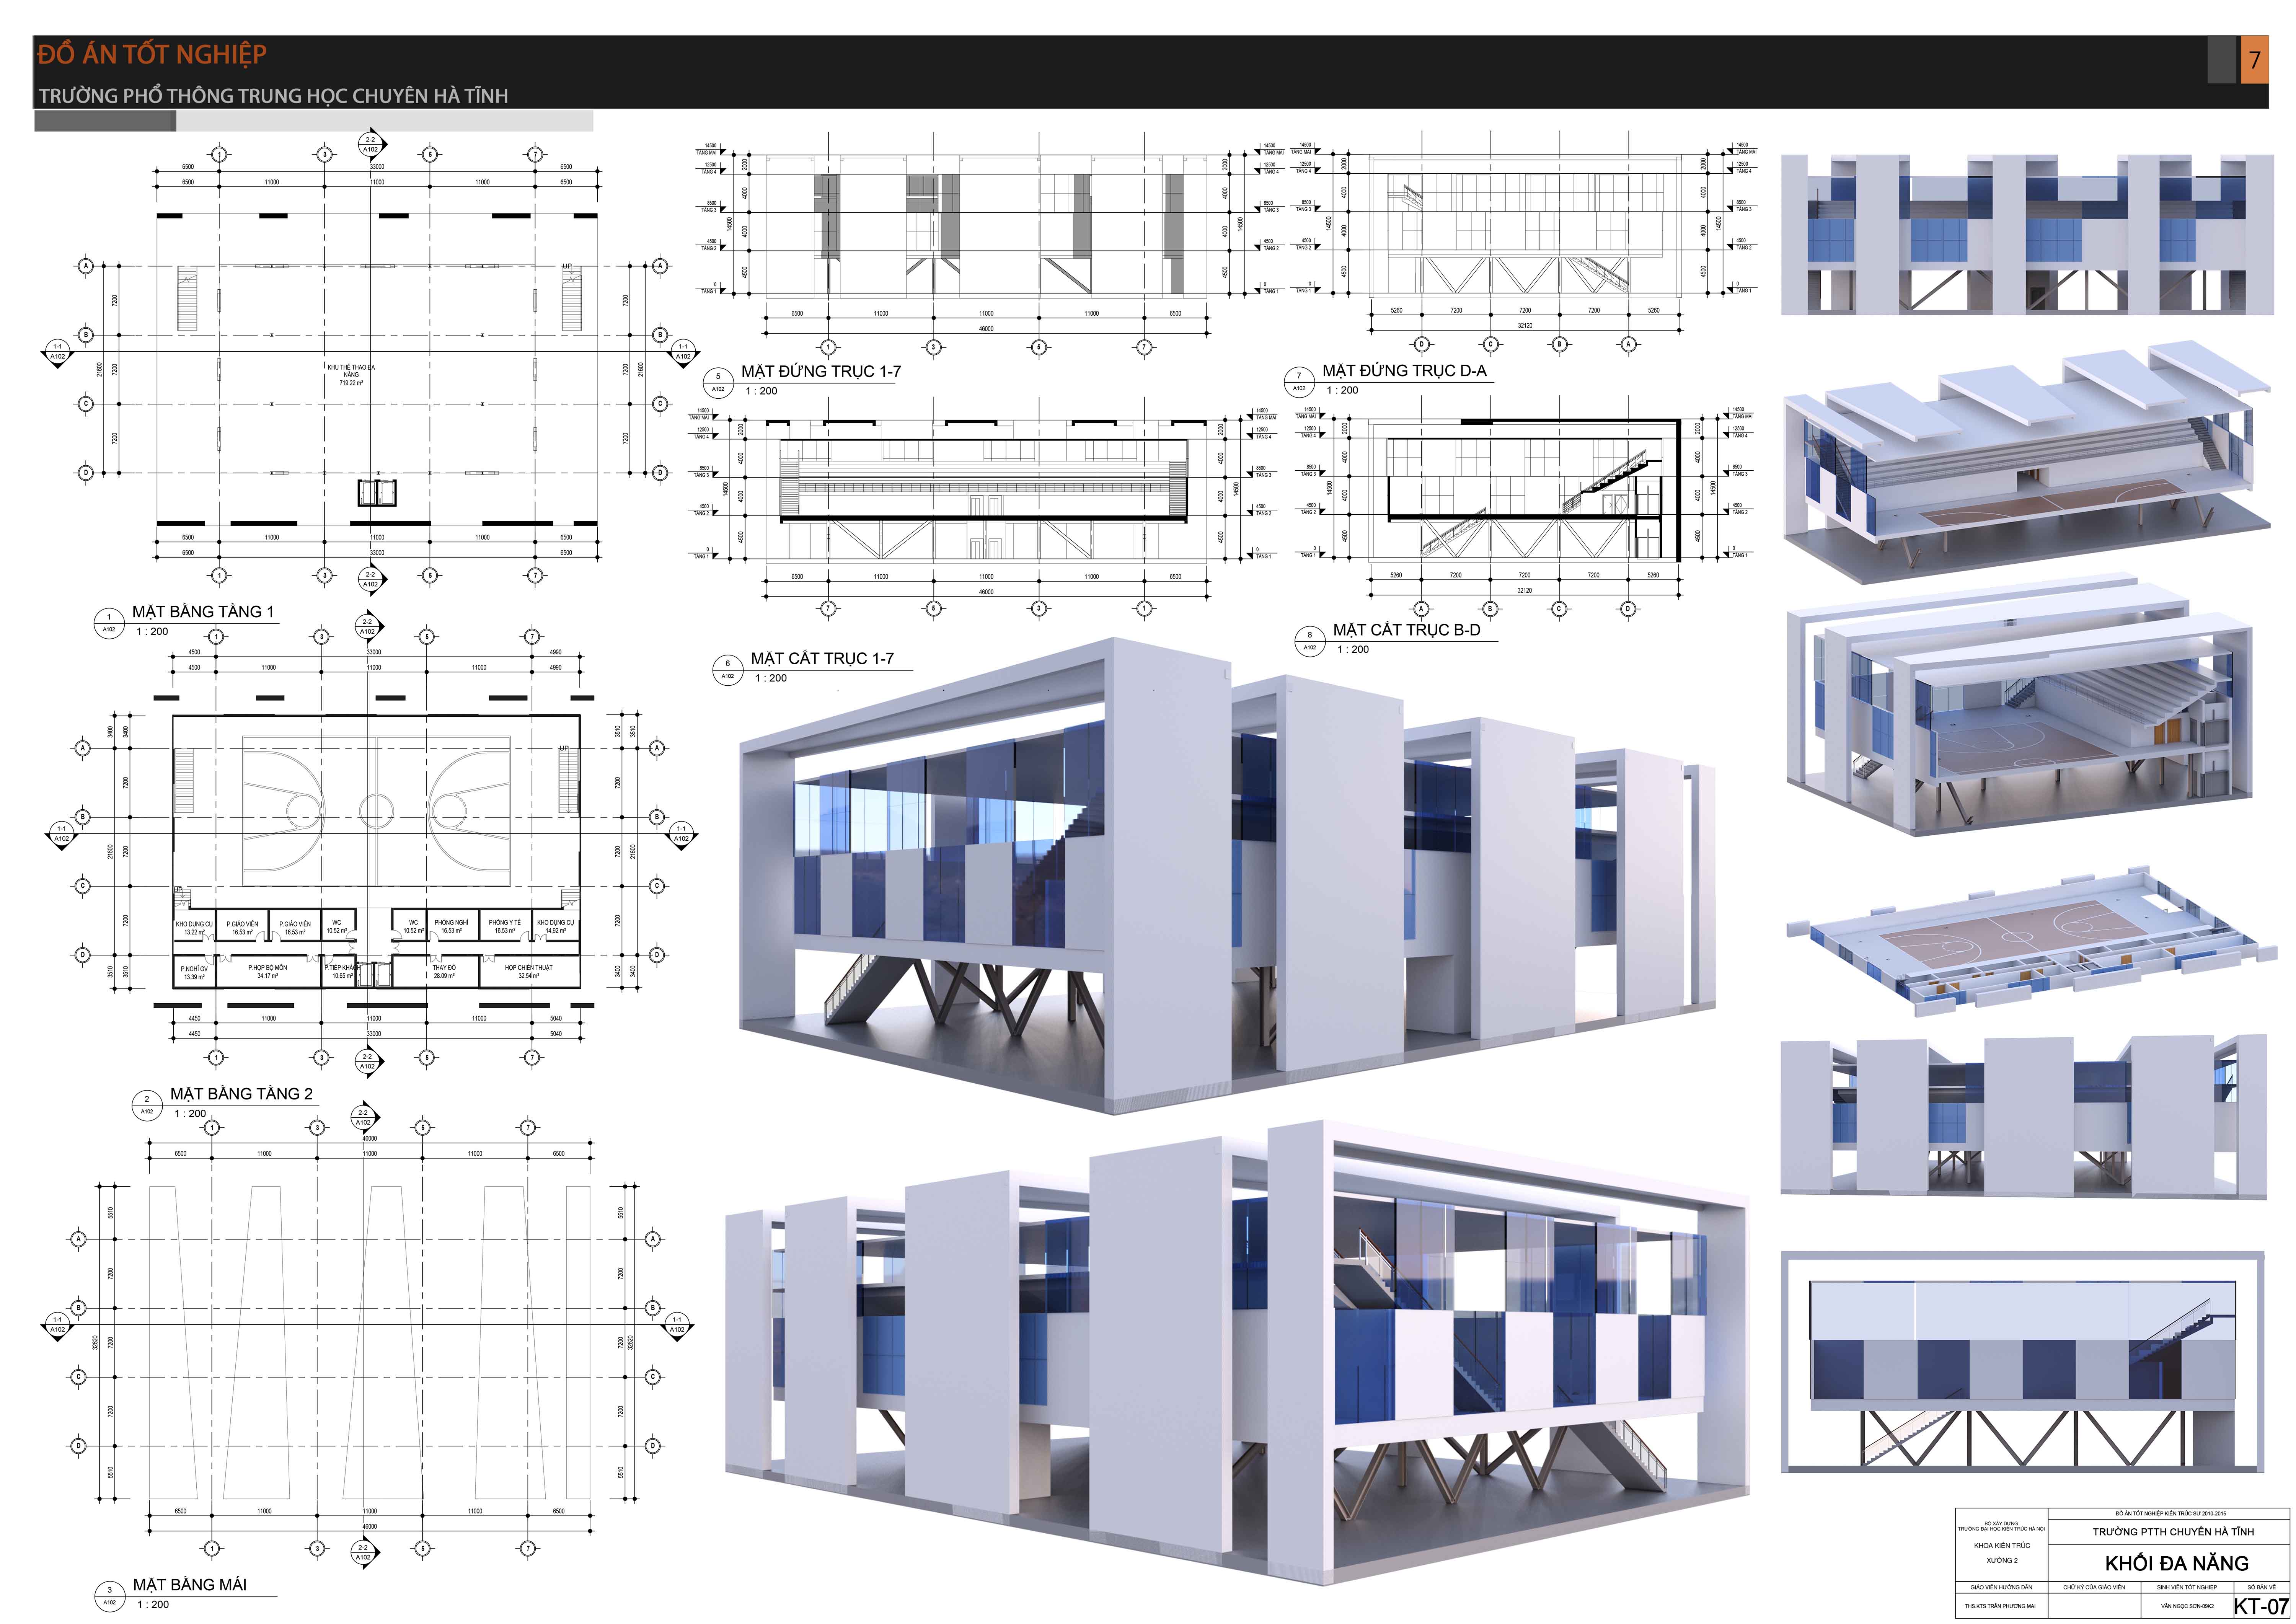Click the 'KHO DỤNG CỤ 13.22 m²' room label

click(x=194, y=928)
